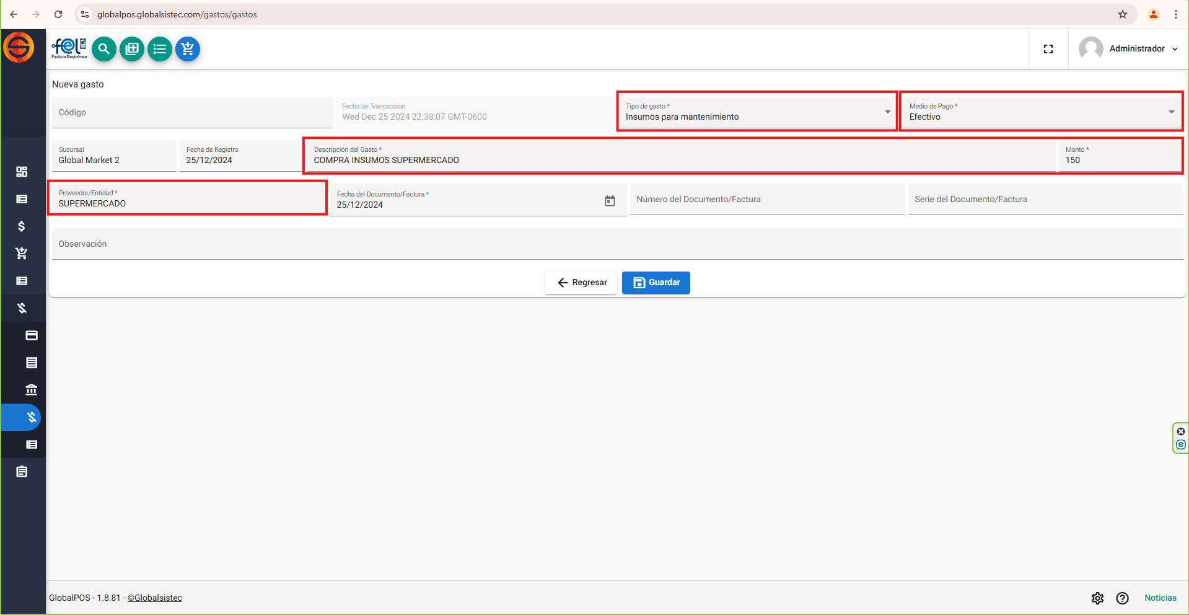Click the Número del Documento/Factura field
The height and width of the screenshot is (615, 1189).
(767, 200)
